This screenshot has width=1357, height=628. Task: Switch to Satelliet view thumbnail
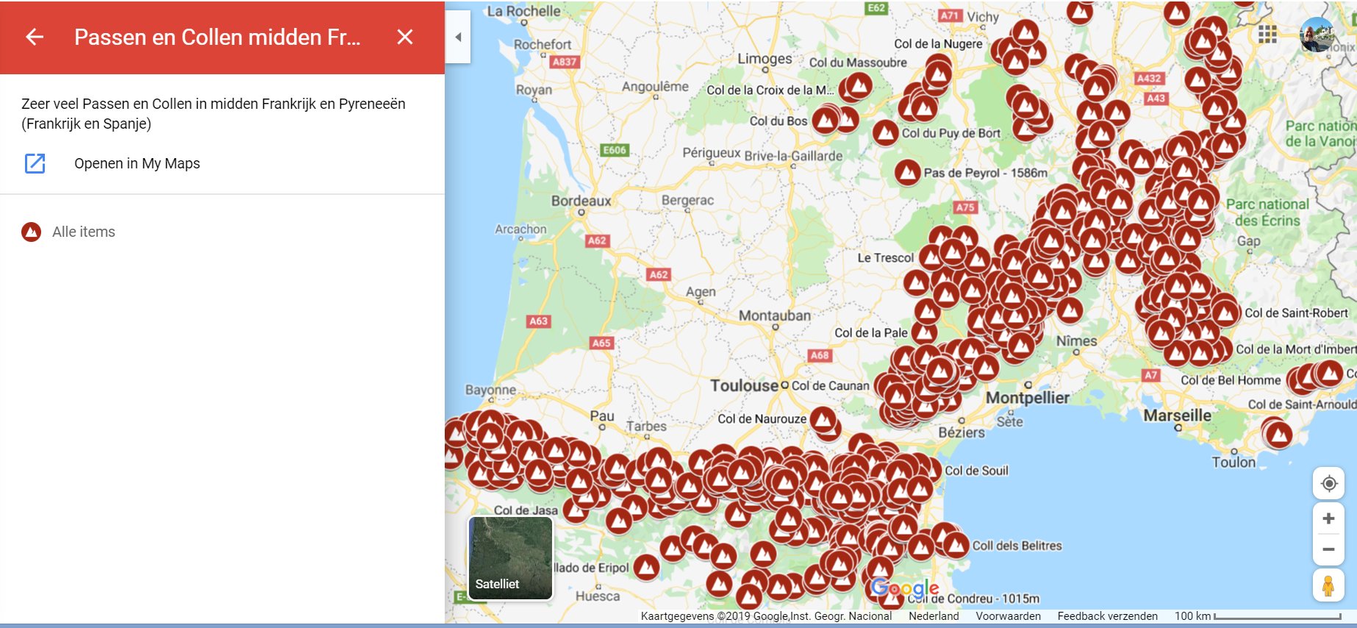[510, 558]
